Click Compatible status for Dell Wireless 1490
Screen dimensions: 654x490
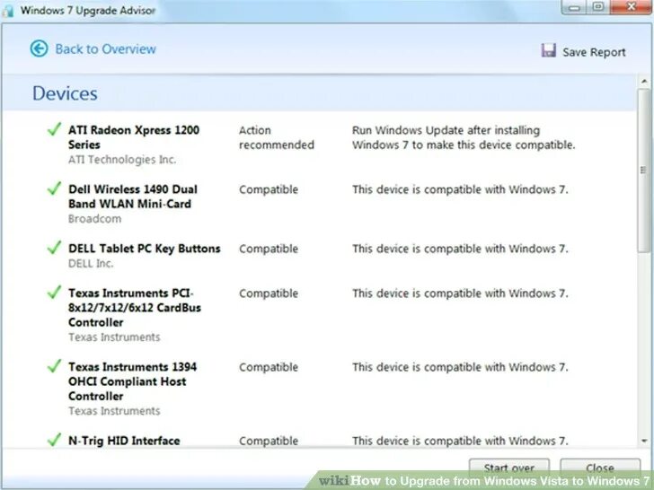(x=269, y=189)
